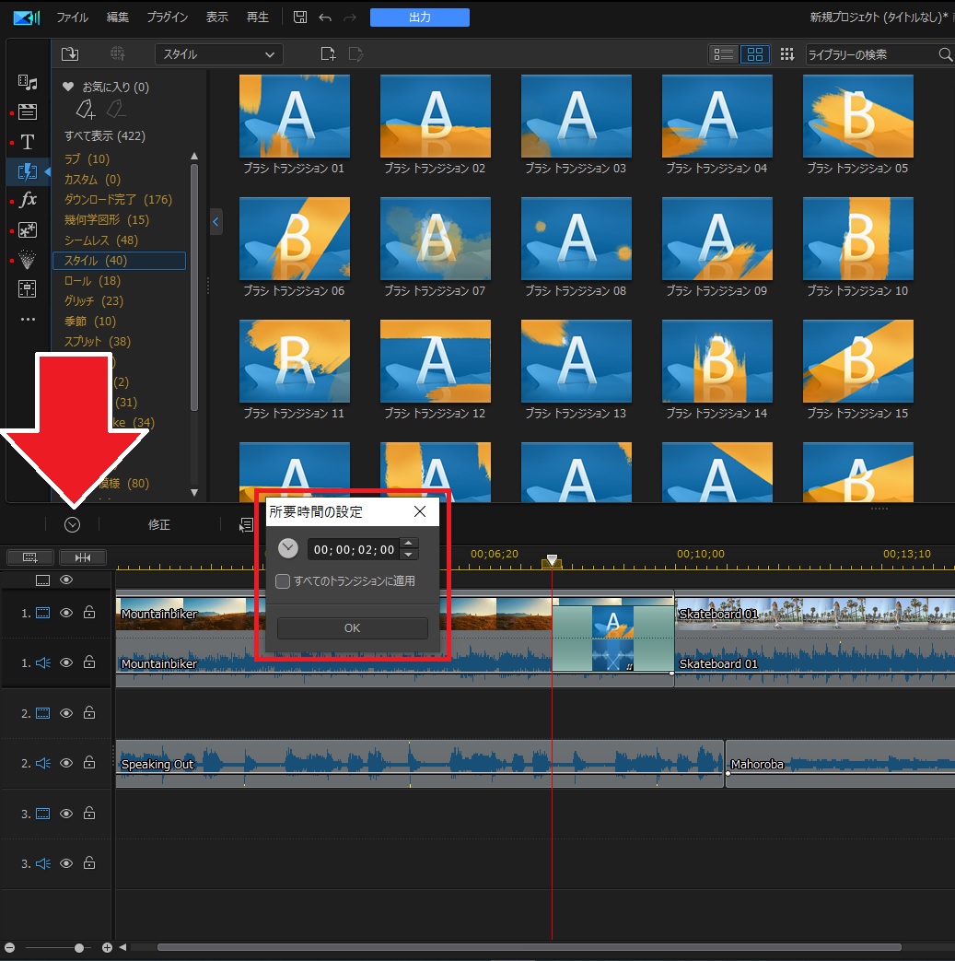955x961 pixels.
Task: Open the Title room (T icon)
Action: pyautogui.click(x=28, y=142)
